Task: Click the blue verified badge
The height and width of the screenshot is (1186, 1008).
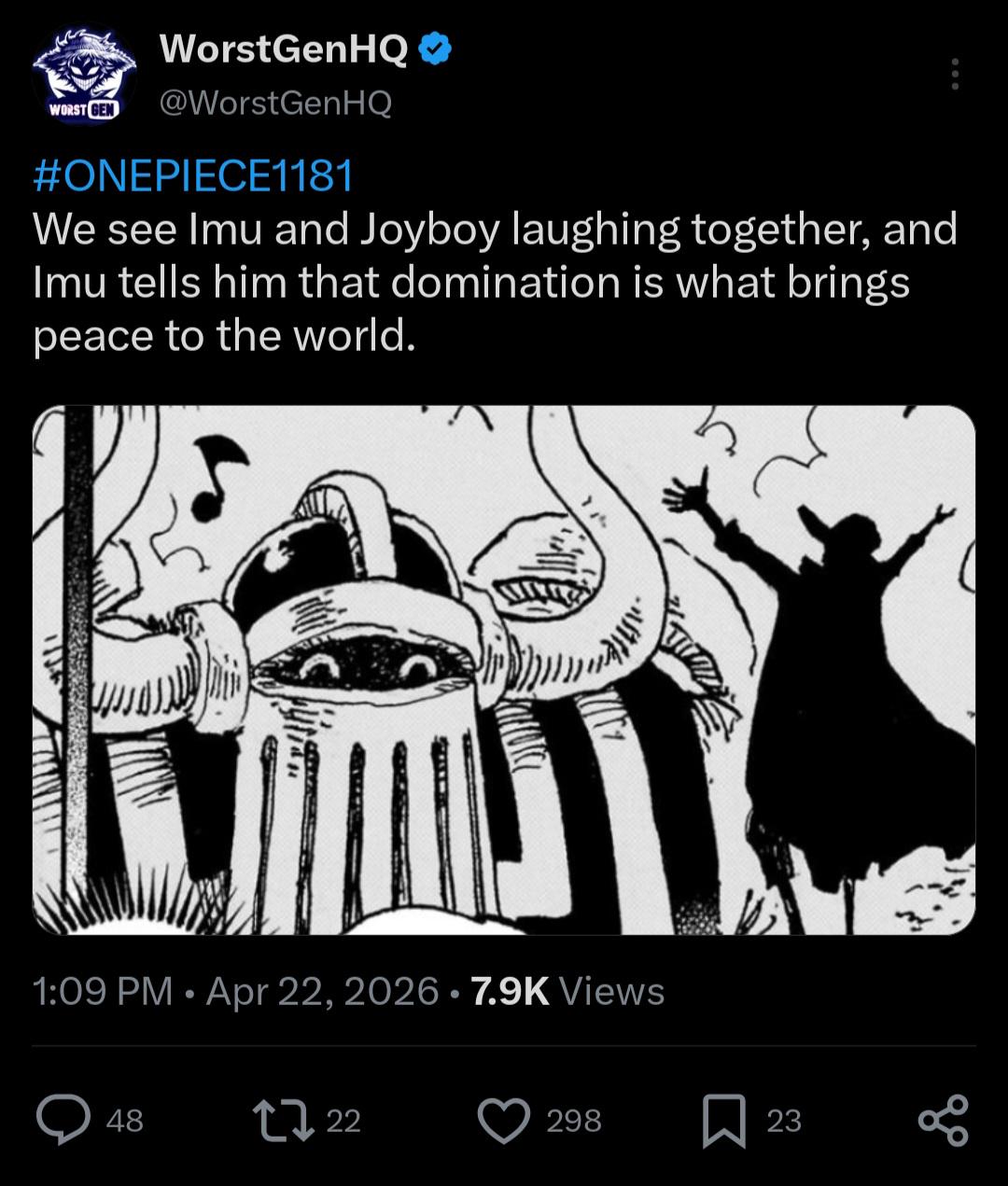Action: 435,49
